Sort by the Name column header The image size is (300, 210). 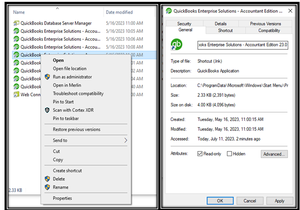19,12
